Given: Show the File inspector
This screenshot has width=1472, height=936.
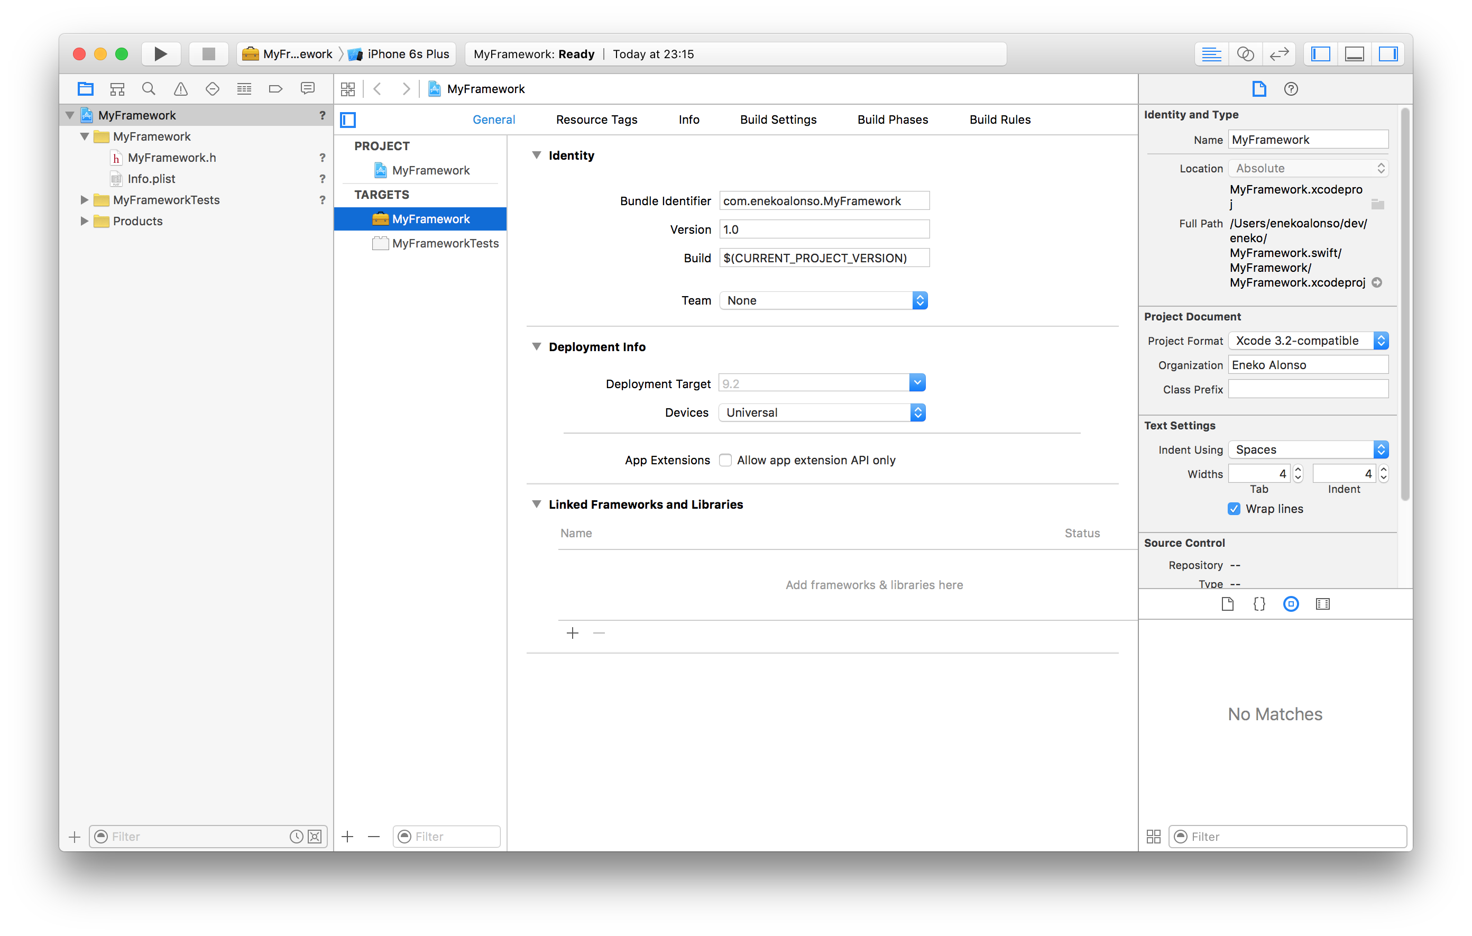Looking at the screenshot, I should pyautogui.click(x=1259, y=89).
